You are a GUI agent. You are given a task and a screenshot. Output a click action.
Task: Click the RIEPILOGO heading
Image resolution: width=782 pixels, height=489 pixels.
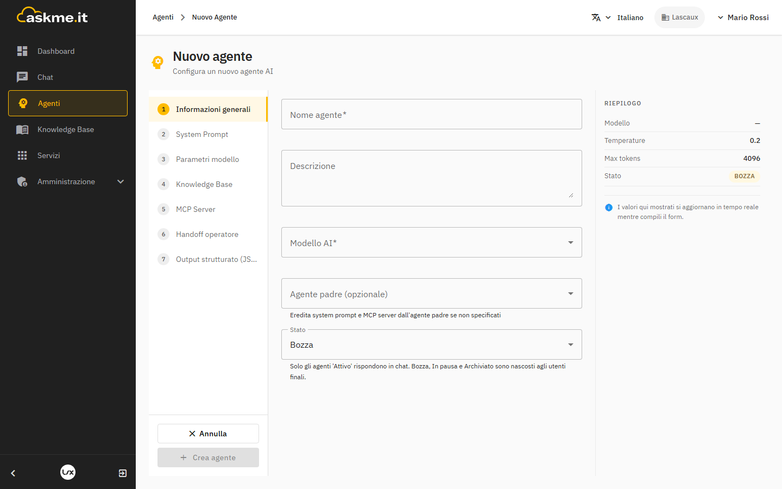pos(623,103)
